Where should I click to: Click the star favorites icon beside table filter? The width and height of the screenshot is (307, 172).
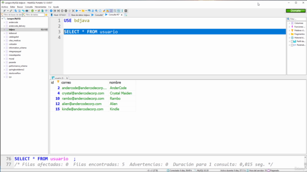coord(46,15)
